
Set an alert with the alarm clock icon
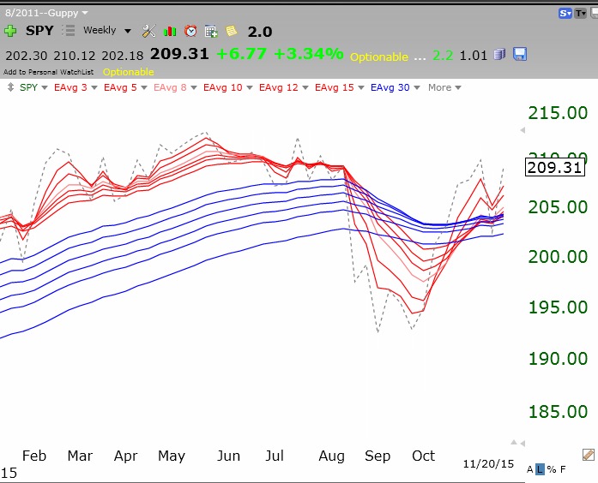tap(190, 31)
